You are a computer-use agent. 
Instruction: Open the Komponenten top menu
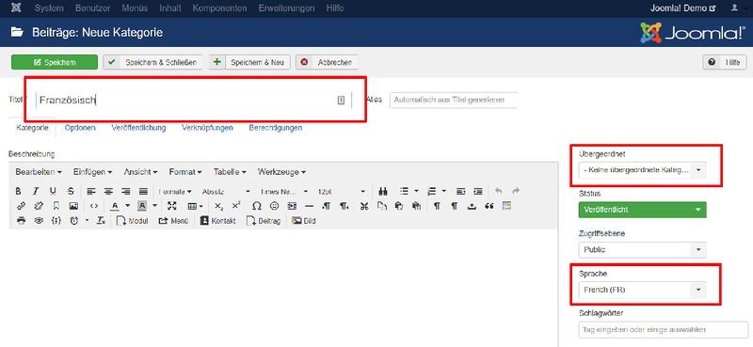[219, 8]
